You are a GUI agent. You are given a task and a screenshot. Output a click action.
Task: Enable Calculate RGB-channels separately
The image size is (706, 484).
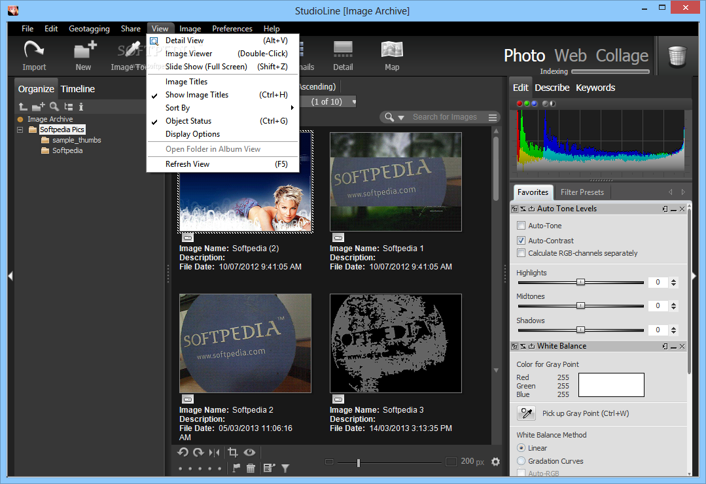(521, 253)
